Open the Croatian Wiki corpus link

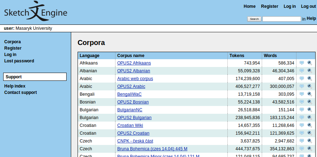tap(130, 125)
